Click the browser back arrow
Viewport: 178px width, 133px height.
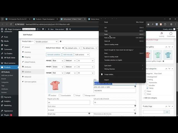point(3,24)
